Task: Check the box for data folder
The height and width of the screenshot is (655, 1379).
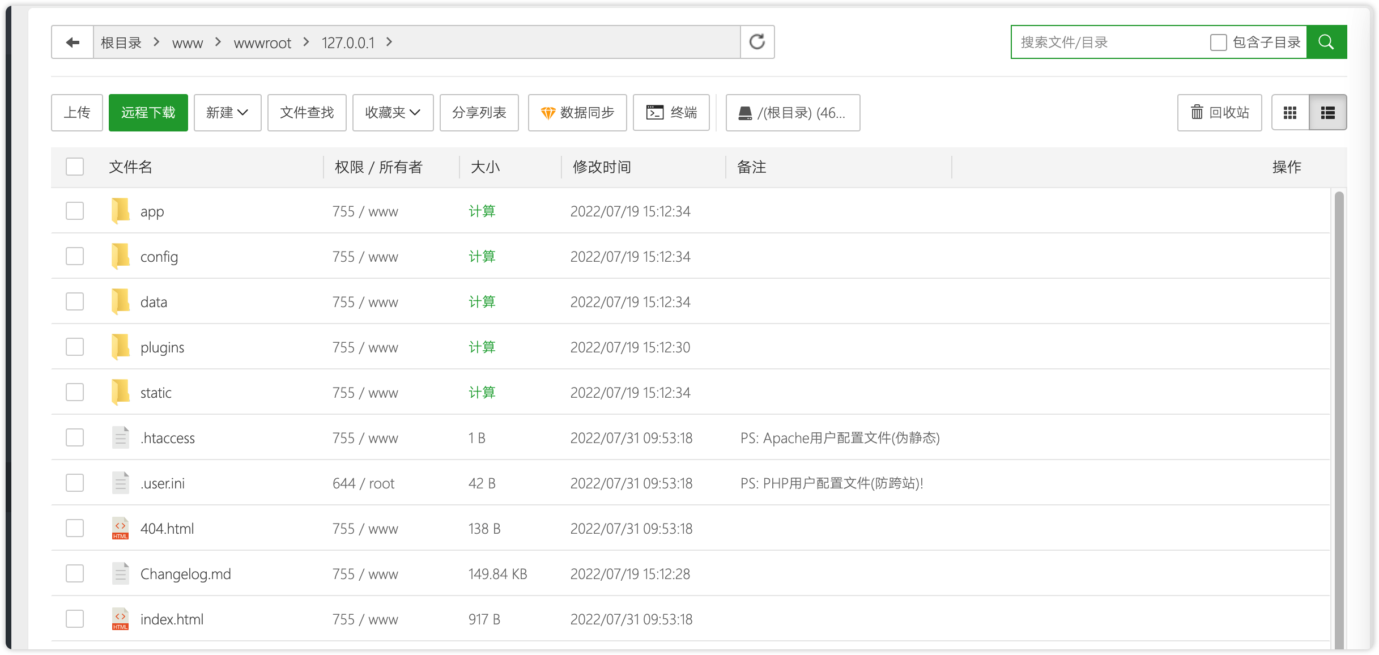Action: (75, 301)
